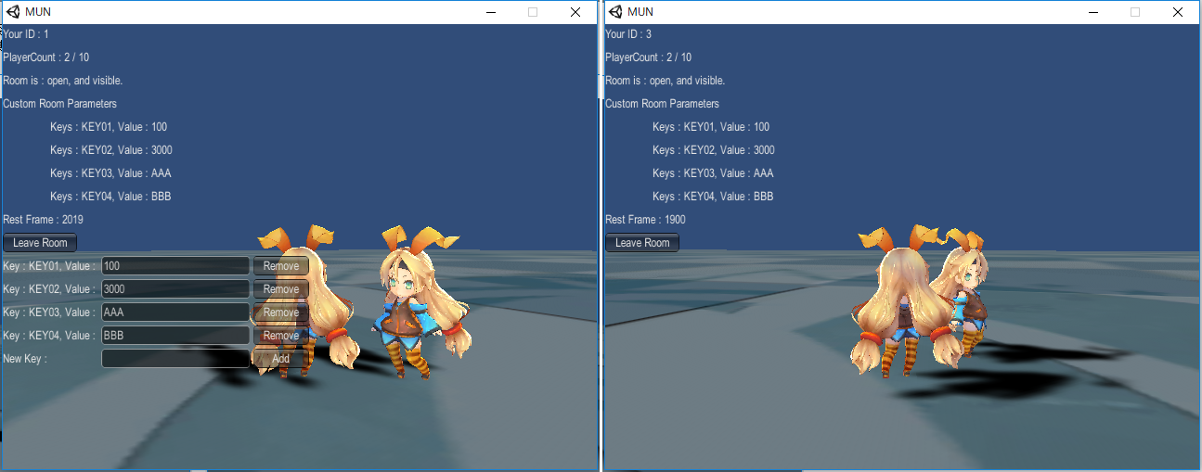Minimize the left MUN window

[x=490, y=12]
